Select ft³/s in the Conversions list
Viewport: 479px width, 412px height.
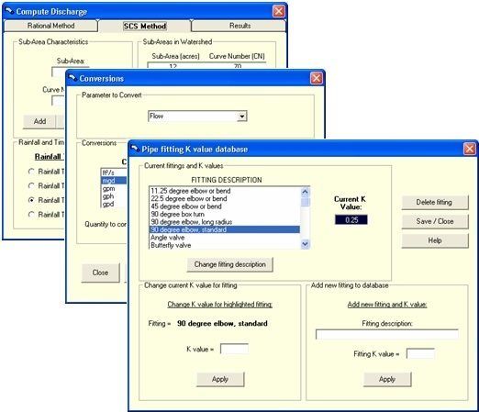click(114, 173)
